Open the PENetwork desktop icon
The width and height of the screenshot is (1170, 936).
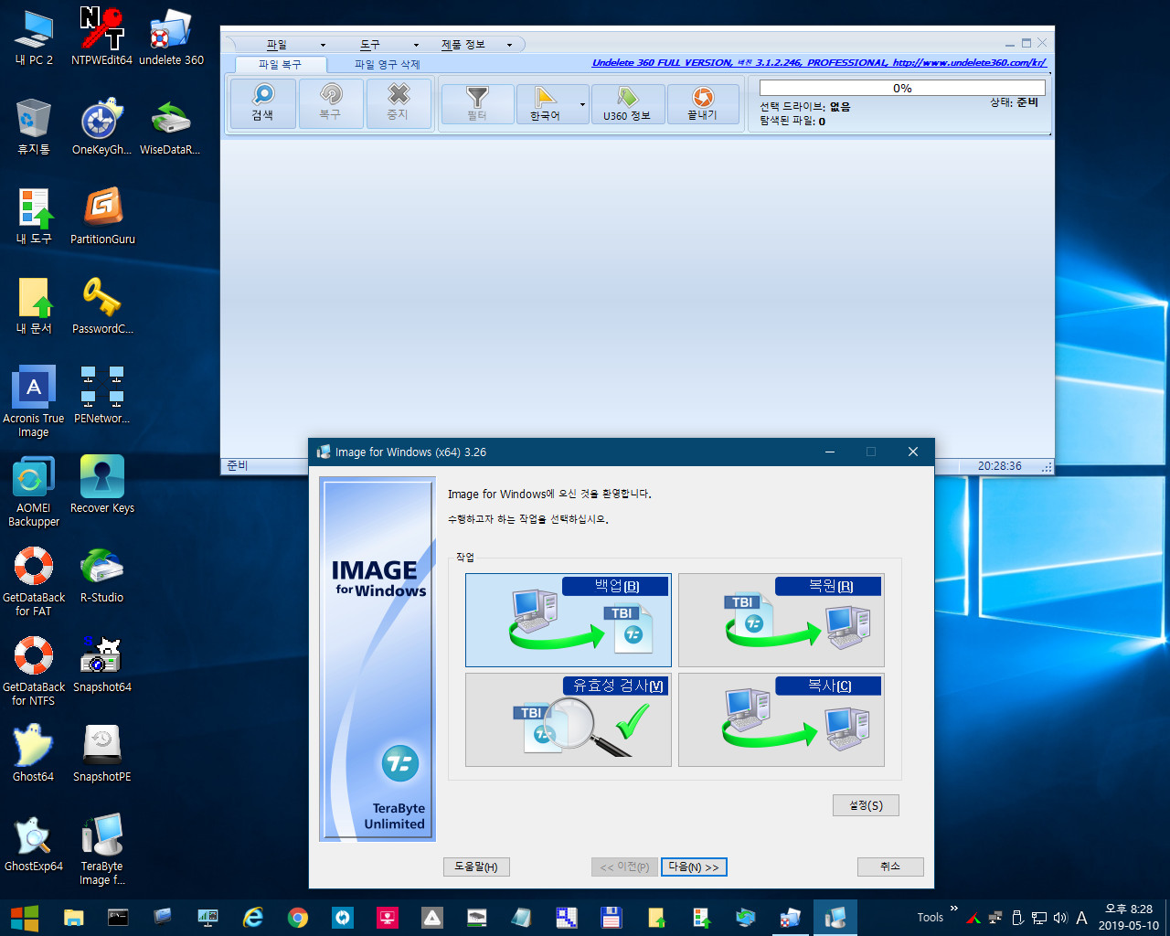tap(101, 395)
